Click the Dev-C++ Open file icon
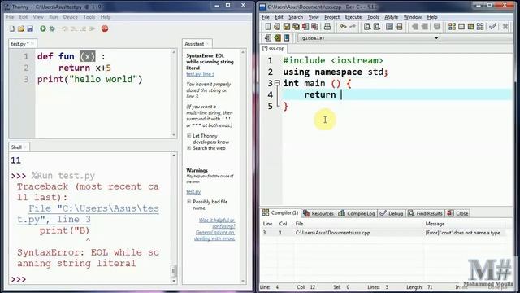This screenshot has height=293, width=520. click(x=277, y=27)
